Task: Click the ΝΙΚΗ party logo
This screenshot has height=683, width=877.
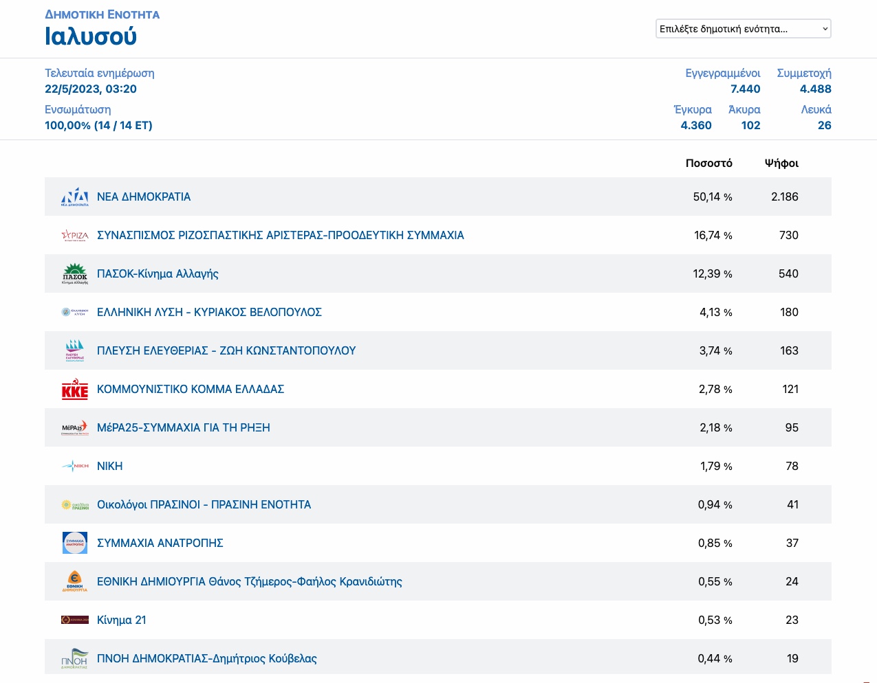Action: coord(75,466)
